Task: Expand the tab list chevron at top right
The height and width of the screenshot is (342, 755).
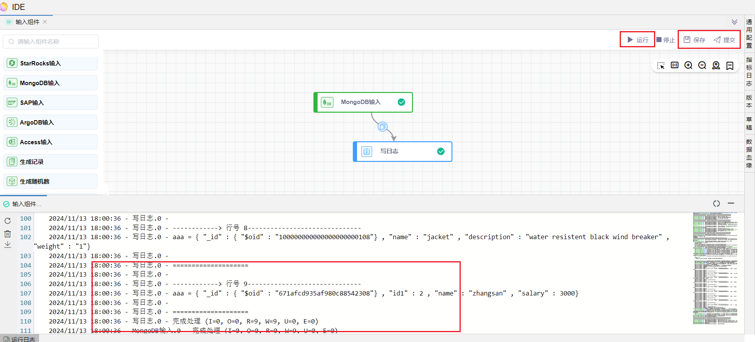Action: (x=734, y=22)
